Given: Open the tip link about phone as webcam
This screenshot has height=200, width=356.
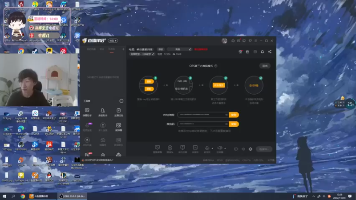Looking at the screenshot, I should coord(99,160).
